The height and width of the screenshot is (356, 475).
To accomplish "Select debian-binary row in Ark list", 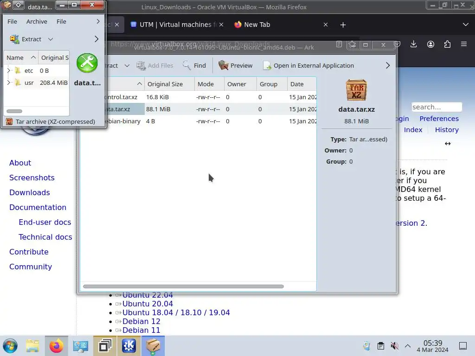I will (x=210, y=121).
